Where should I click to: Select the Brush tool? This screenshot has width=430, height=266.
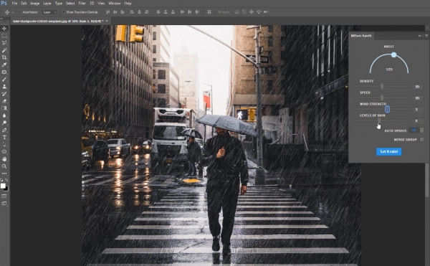[x=4, y=80]
